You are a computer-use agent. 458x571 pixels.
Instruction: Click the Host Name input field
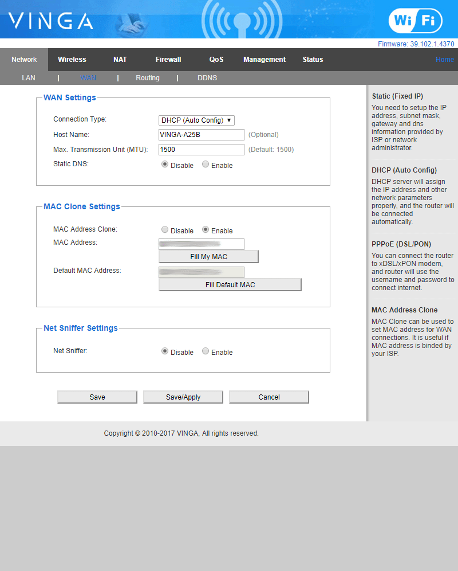pos(202,135)
